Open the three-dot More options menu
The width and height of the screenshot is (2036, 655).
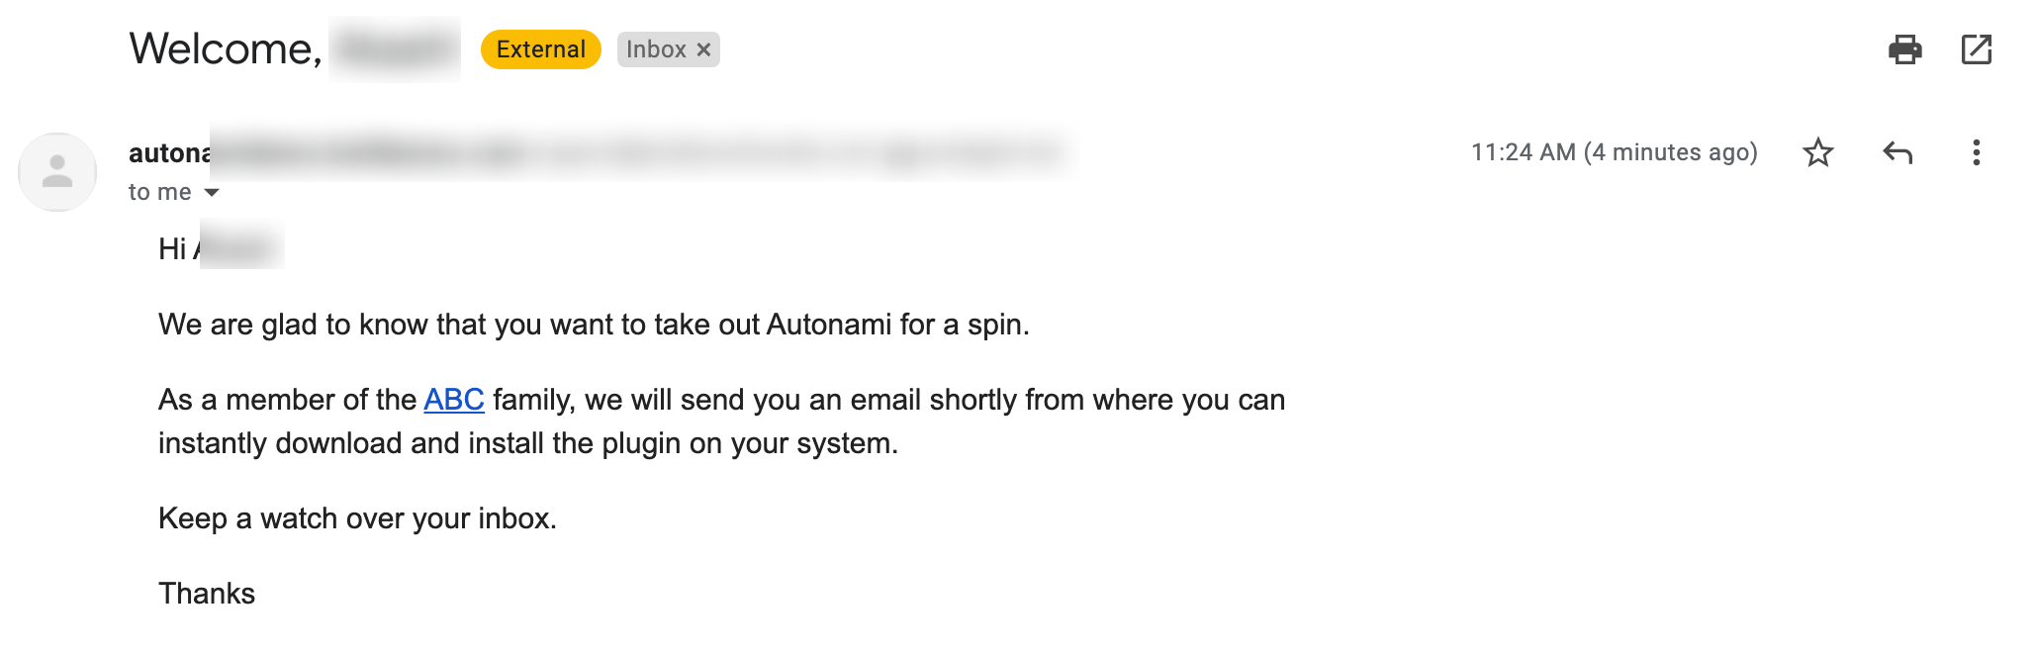[1976, 152]
